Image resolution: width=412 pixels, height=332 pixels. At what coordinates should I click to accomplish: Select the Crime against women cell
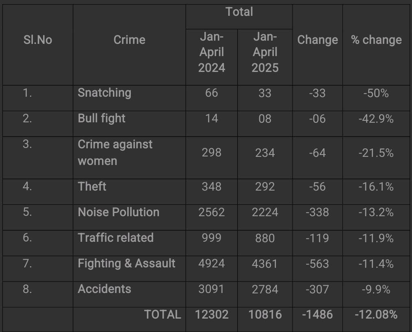(x=115, y=152)
